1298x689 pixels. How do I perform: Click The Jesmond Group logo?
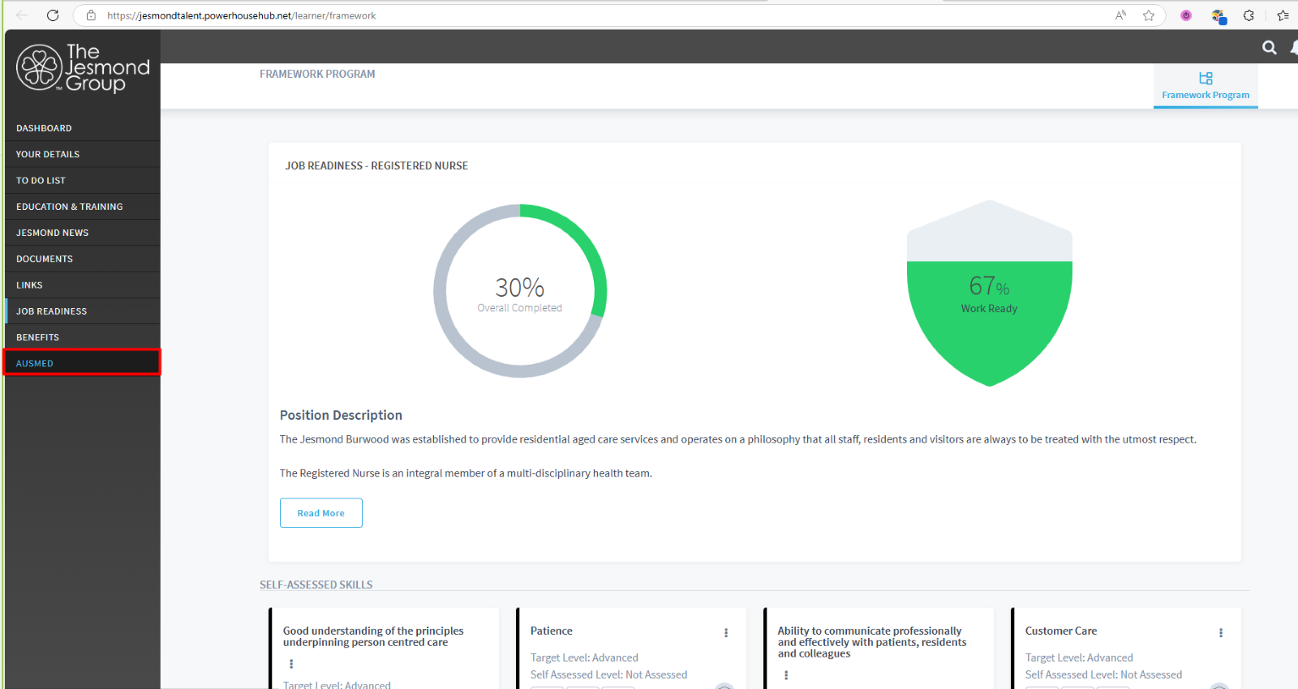[x=83, y=68]
